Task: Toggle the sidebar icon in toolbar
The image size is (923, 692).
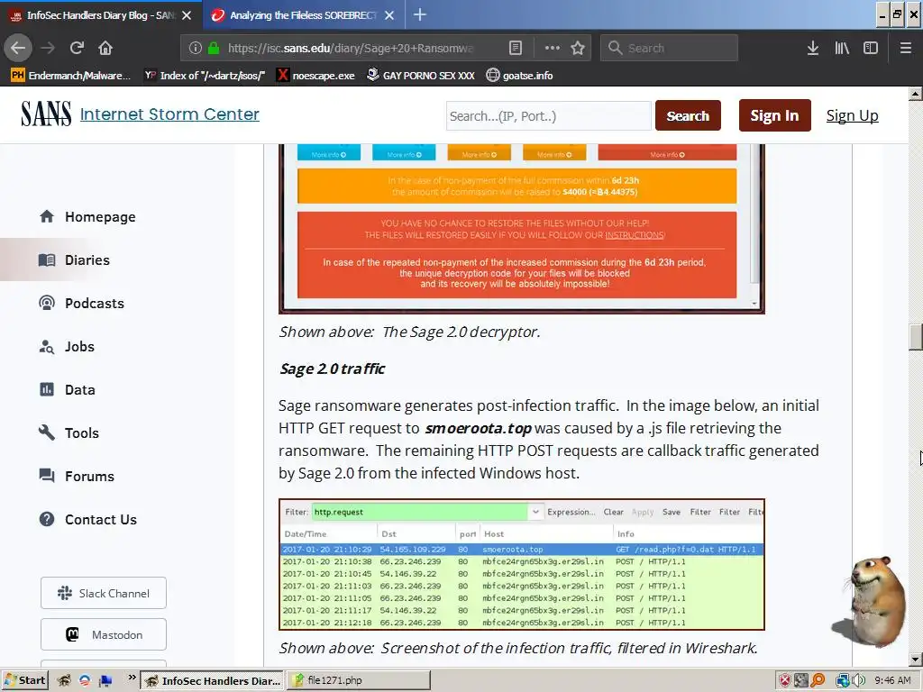Action: (x=870, y=49)
